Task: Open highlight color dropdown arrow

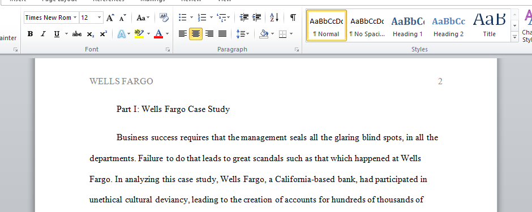Action: (148, 34)
